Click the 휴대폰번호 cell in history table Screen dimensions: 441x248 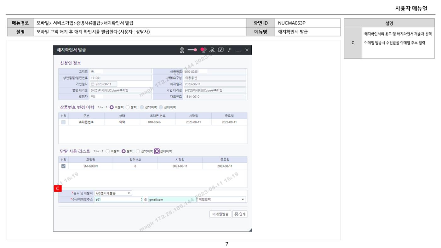86,122
